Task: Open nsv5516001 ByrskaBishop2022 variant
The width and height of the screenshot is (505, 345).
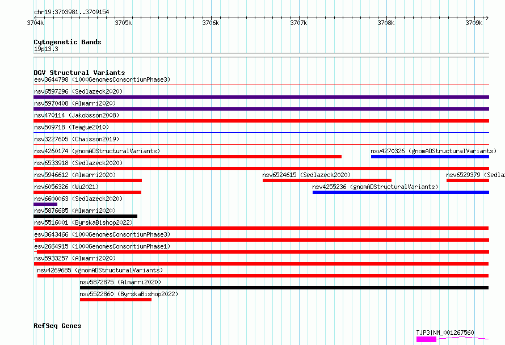Action: coord(83,222)
